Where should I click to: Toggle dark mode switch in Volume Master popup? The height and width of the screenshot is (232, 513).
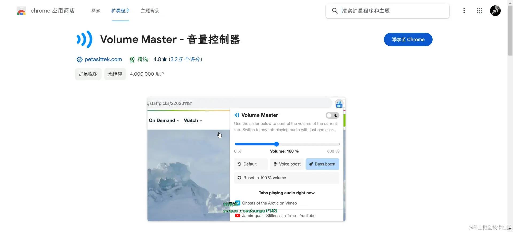pos(332,115)
